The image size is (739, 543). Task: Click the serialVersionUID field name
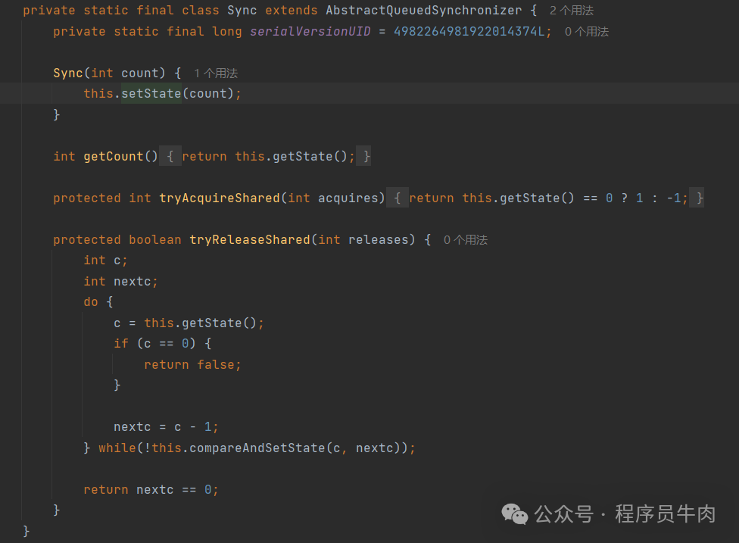[310, 32]
